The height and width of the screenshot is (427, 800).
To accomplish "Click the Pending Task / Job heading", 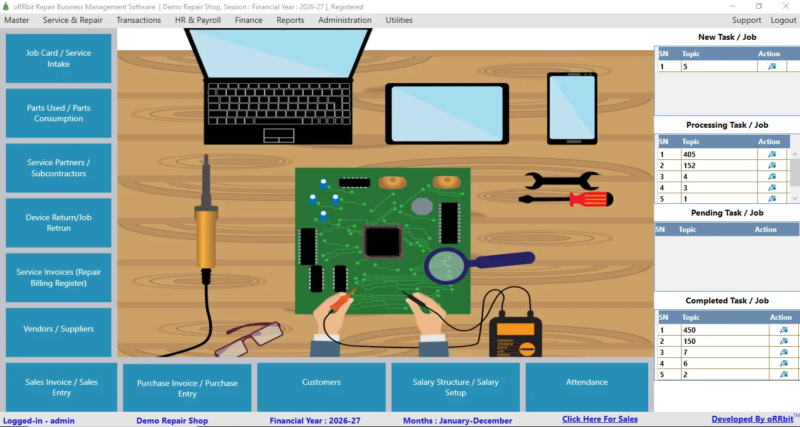I will (x=727, y=213).
